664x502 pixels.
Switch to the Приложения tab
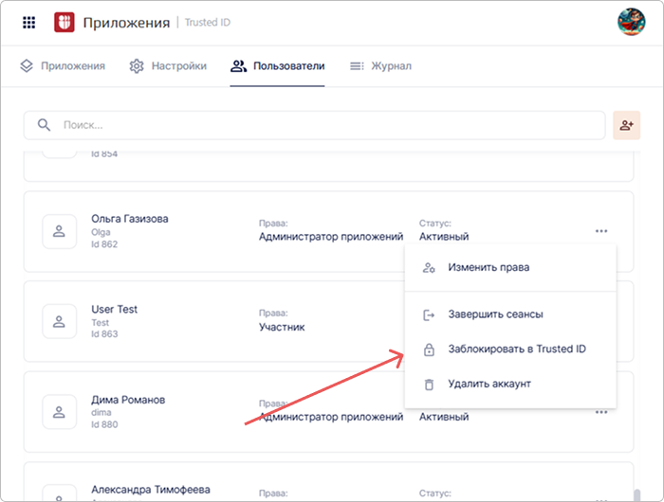click(63, 66)
